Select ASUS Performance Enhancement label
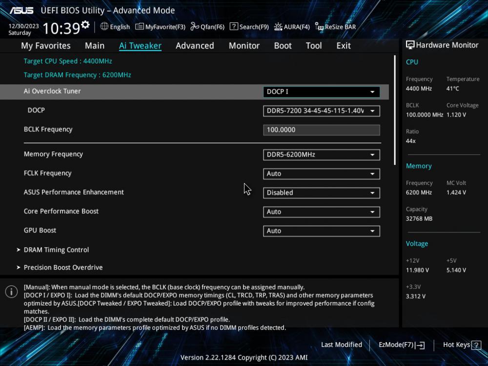The width and height of the screenshot is (488, 366). click(74, 192)
